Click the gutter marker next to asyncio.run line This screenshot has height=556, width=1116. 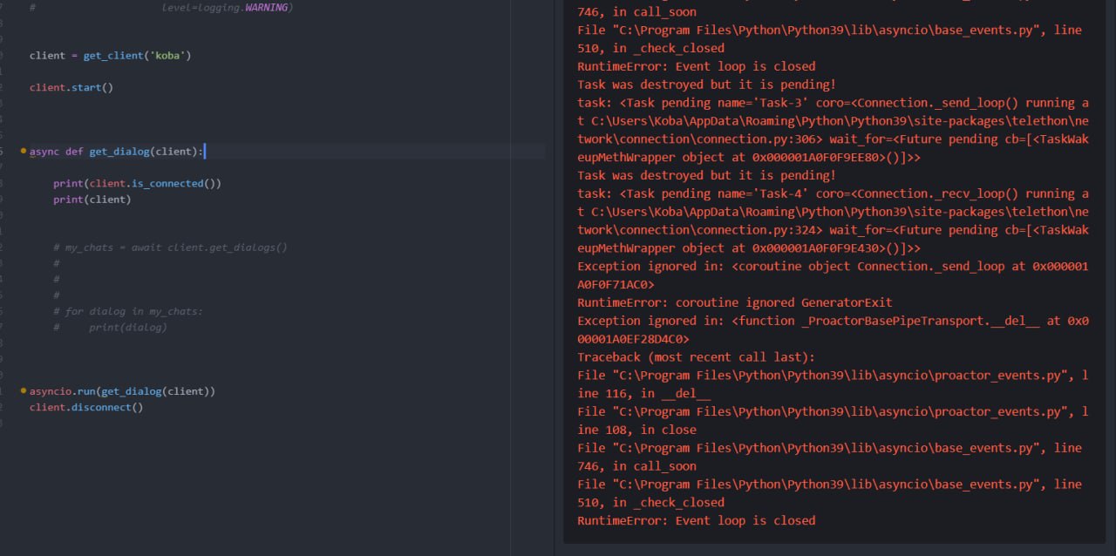tap(24, 391)
